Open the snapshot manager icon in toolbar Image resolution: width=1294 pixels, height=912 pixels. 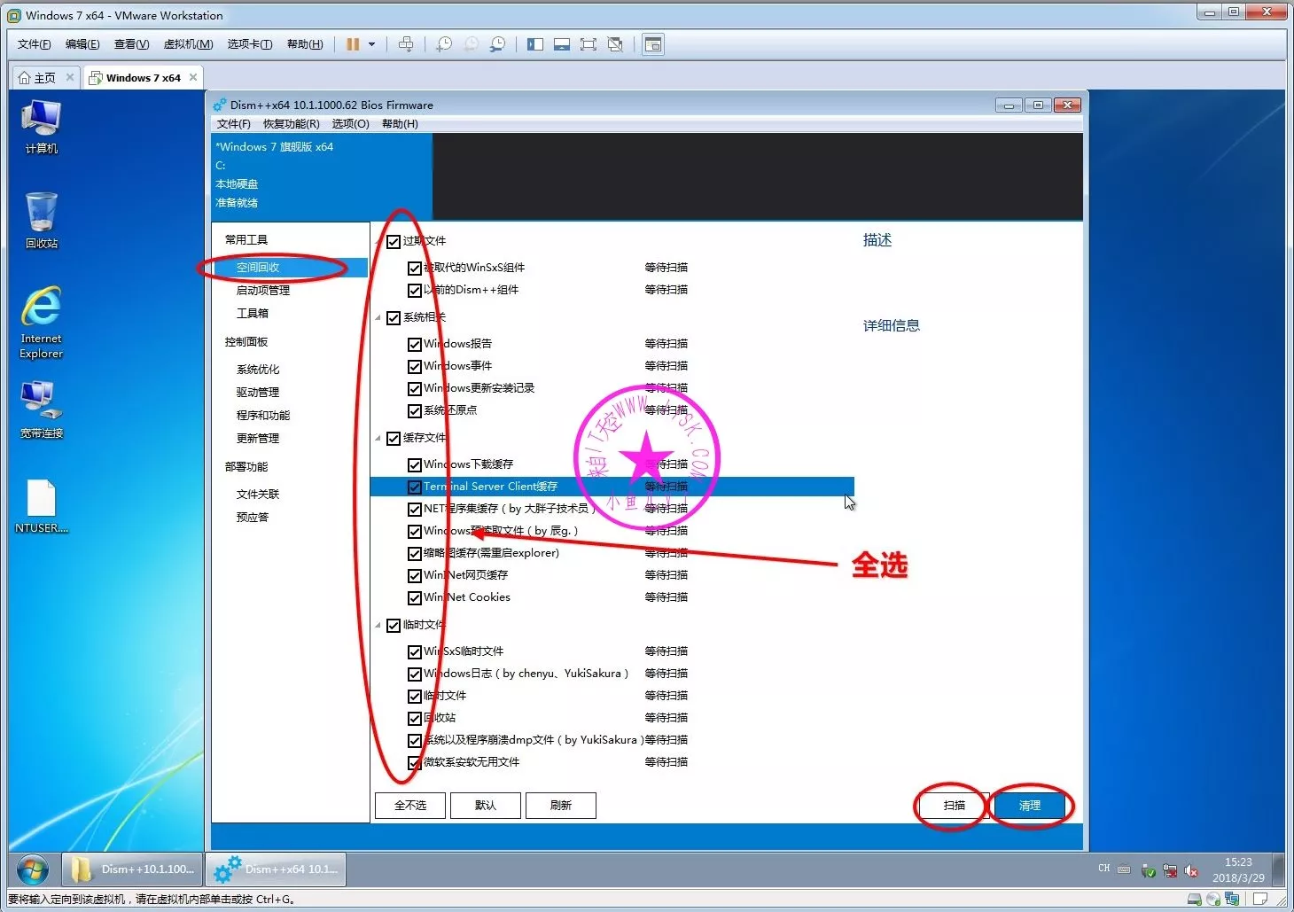pos(498,44)
